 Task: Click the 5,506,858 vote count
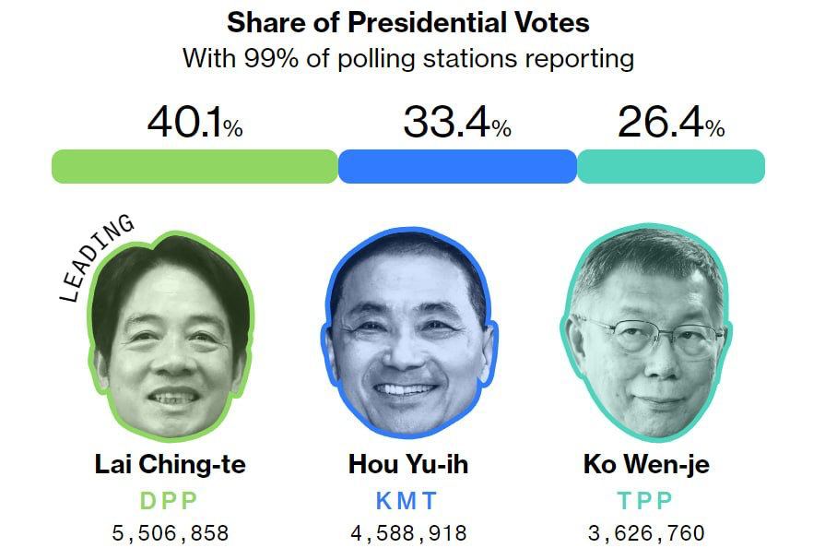coord(171,533)
